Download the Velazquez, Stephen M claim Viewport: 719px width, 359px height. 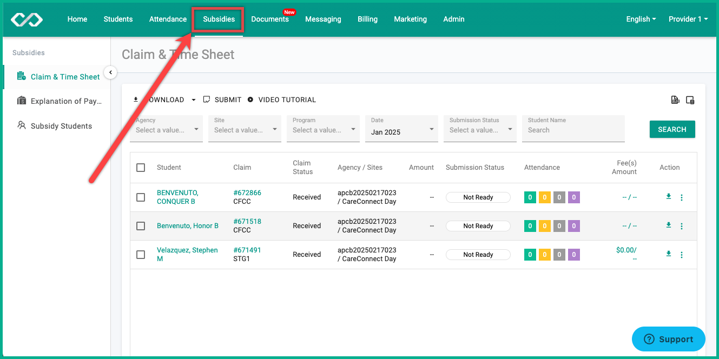pyautogui.click(x=668, y=254)
